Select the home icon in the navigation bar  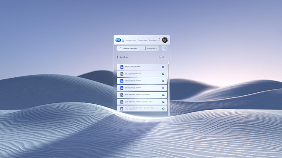click(x=123, y=40)
